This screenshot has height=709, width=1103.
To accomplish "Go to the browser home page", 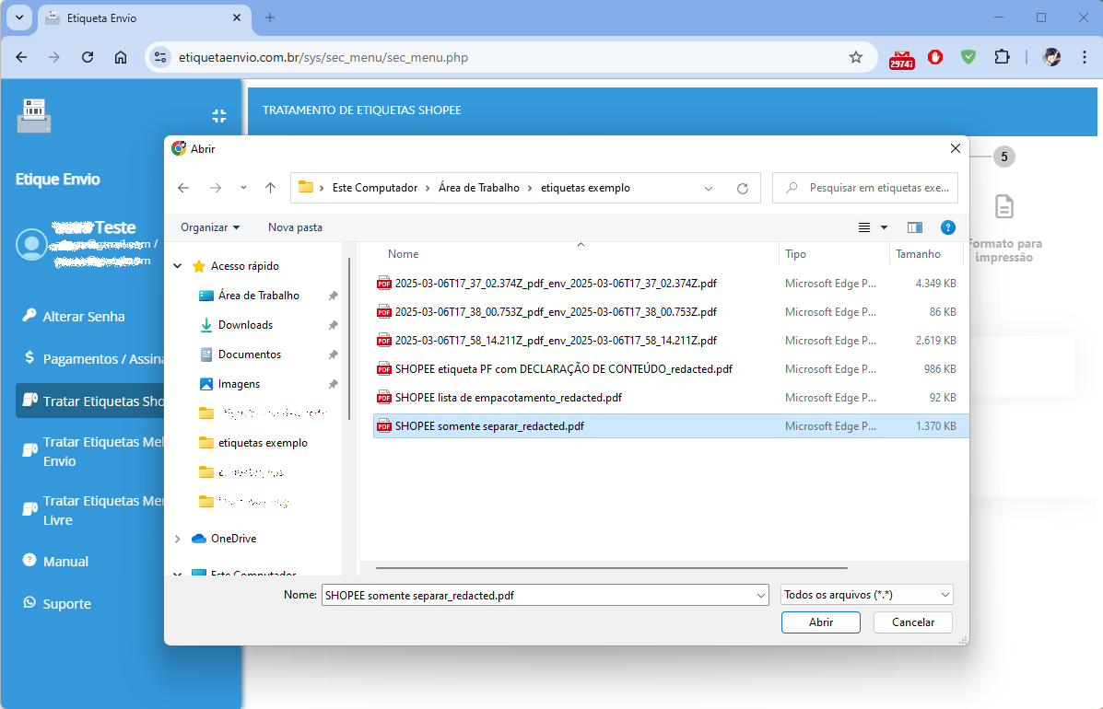I will (121, 58).
